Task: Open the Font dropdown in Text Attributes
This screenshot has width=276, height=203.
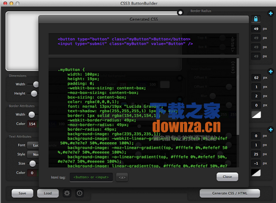Action: (33, 145)
